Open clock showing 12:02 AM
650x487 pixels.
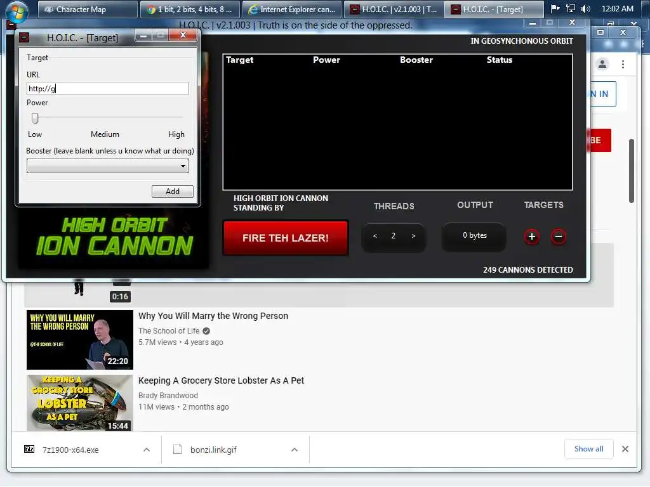click(617, 8)
